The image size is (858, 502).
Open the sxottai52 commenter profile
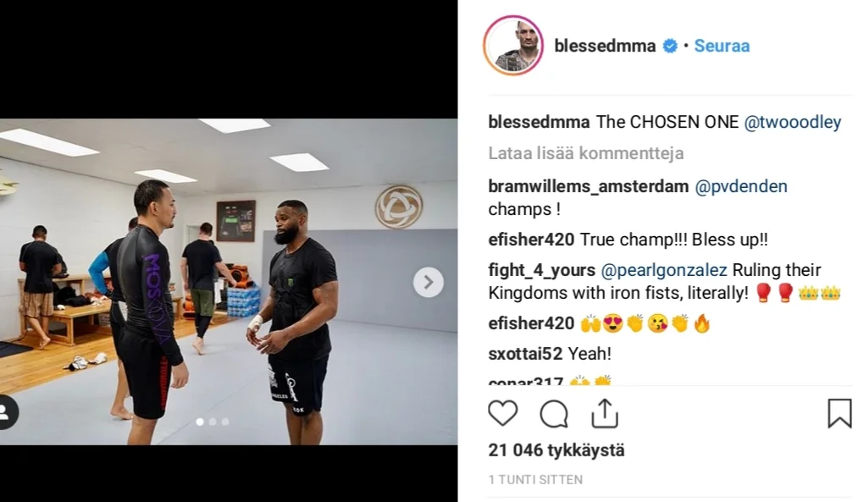click(x=525, y=354)
